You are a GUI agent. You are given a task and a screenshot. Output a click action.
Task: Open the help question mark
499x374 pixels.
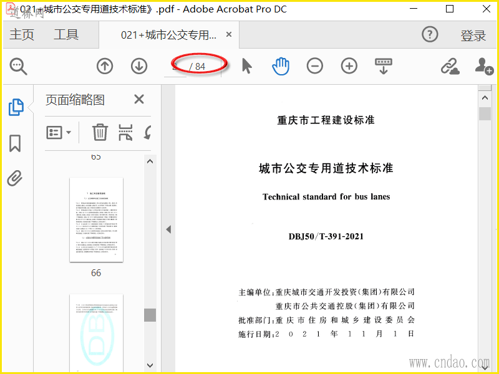[430, 34]
